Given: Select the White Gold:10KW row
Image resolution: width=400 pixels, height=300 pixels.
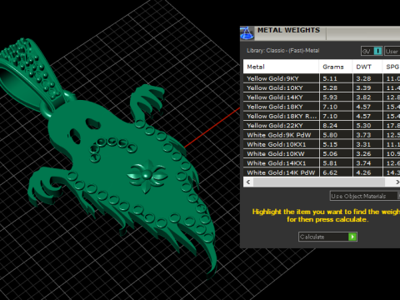Looking at the screenshot, I should 322,154.
